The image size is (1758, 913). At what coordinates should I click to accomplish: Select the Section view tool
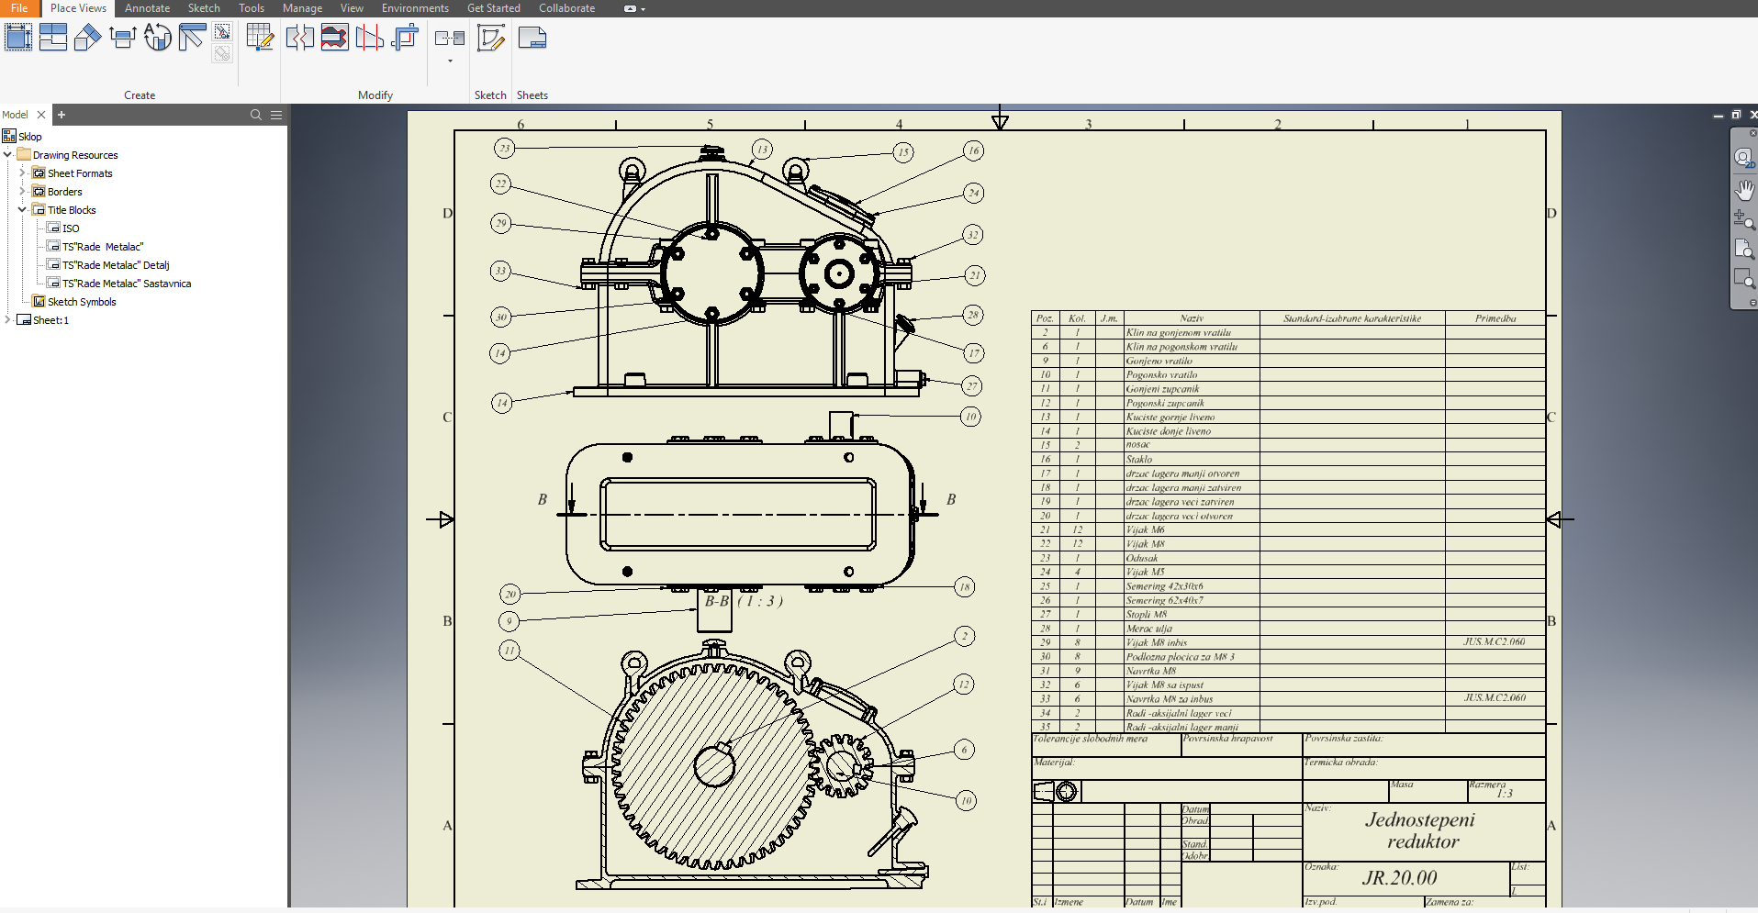pyautogui.click(x=122, y=38)
